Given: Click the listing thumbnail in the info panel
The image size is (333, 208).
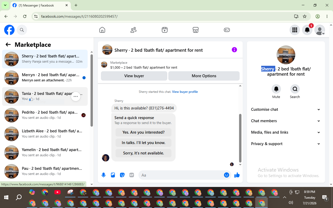Looking at the screenshot, I should pos(286,55).
